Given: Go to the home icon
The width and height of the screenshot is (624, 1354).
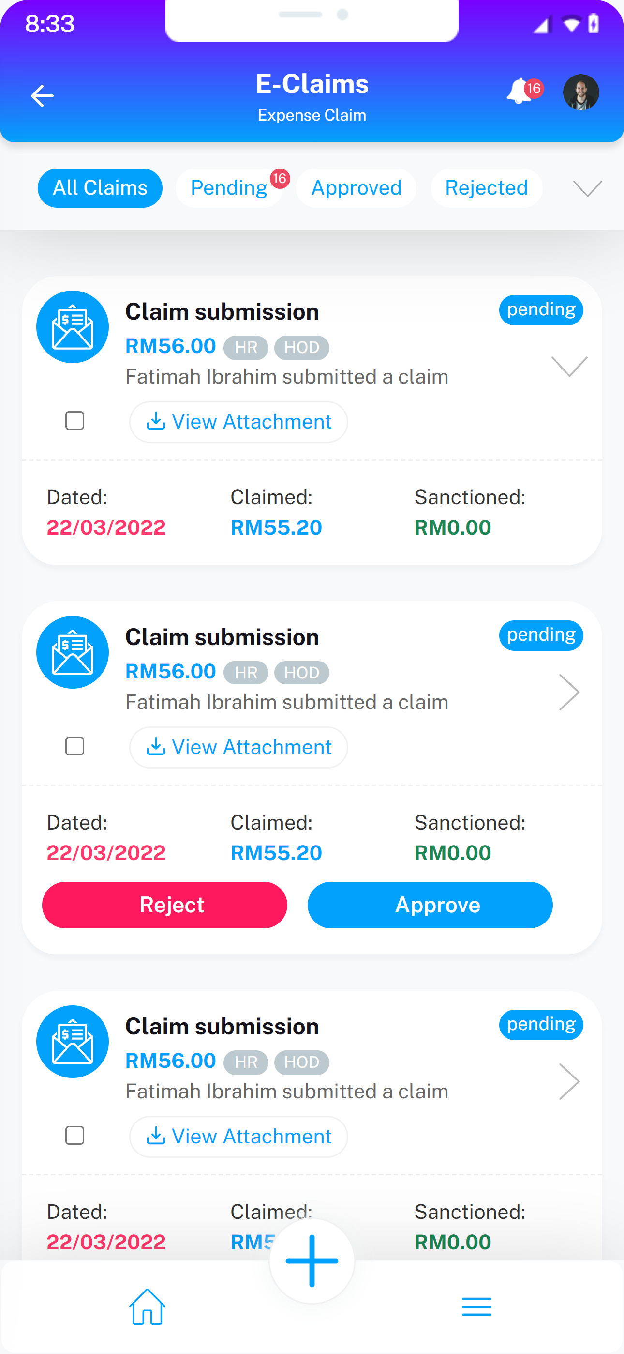Looking at the screenshot, I should (x=147, y=1306).
